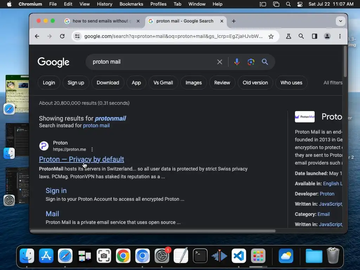Viewport: 360px width, 270px height.
Task: Select the App filter chip
Action: point(136,83)
